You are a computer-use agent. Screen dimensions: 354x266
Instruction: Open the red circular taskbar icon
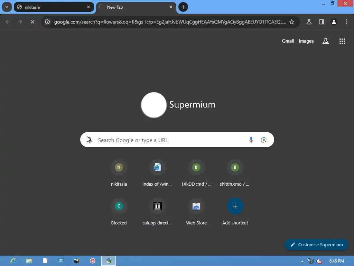pyautogui.click(x=93, y=261)
